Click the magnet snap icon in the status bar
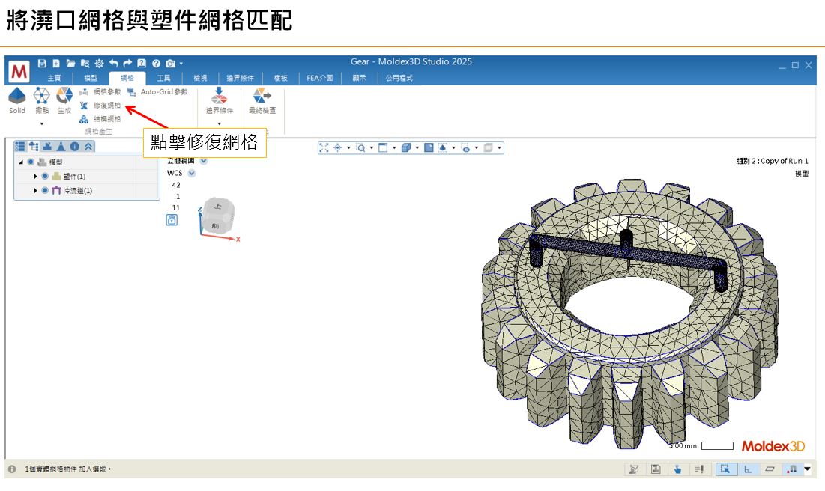 tap(790, 469)
